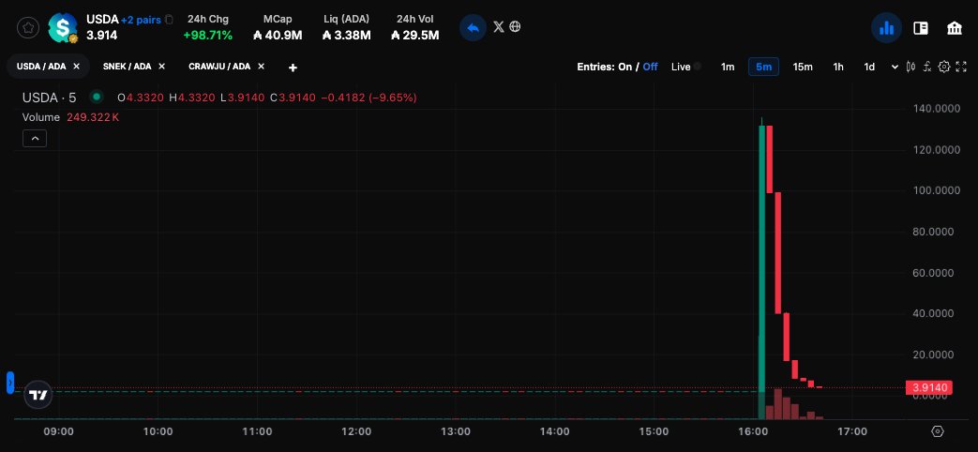The width and height of the screenshot is (978, 452).
Task: Switch to the CRAWJU / ADA tab
Action: click(219, 66)
